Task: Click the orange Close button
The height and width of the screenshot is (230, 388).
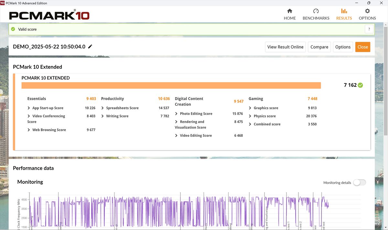Action: click(362, 47)
